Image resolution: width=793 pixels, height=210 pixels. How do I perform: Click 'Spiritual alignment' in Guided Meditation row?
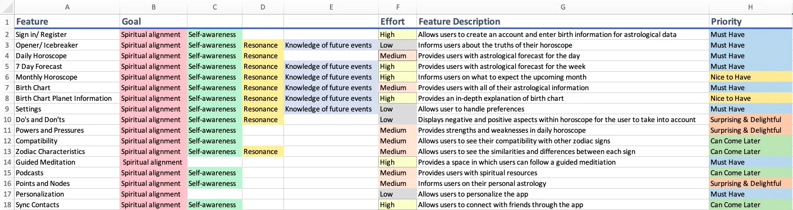[x=153, y=162]
